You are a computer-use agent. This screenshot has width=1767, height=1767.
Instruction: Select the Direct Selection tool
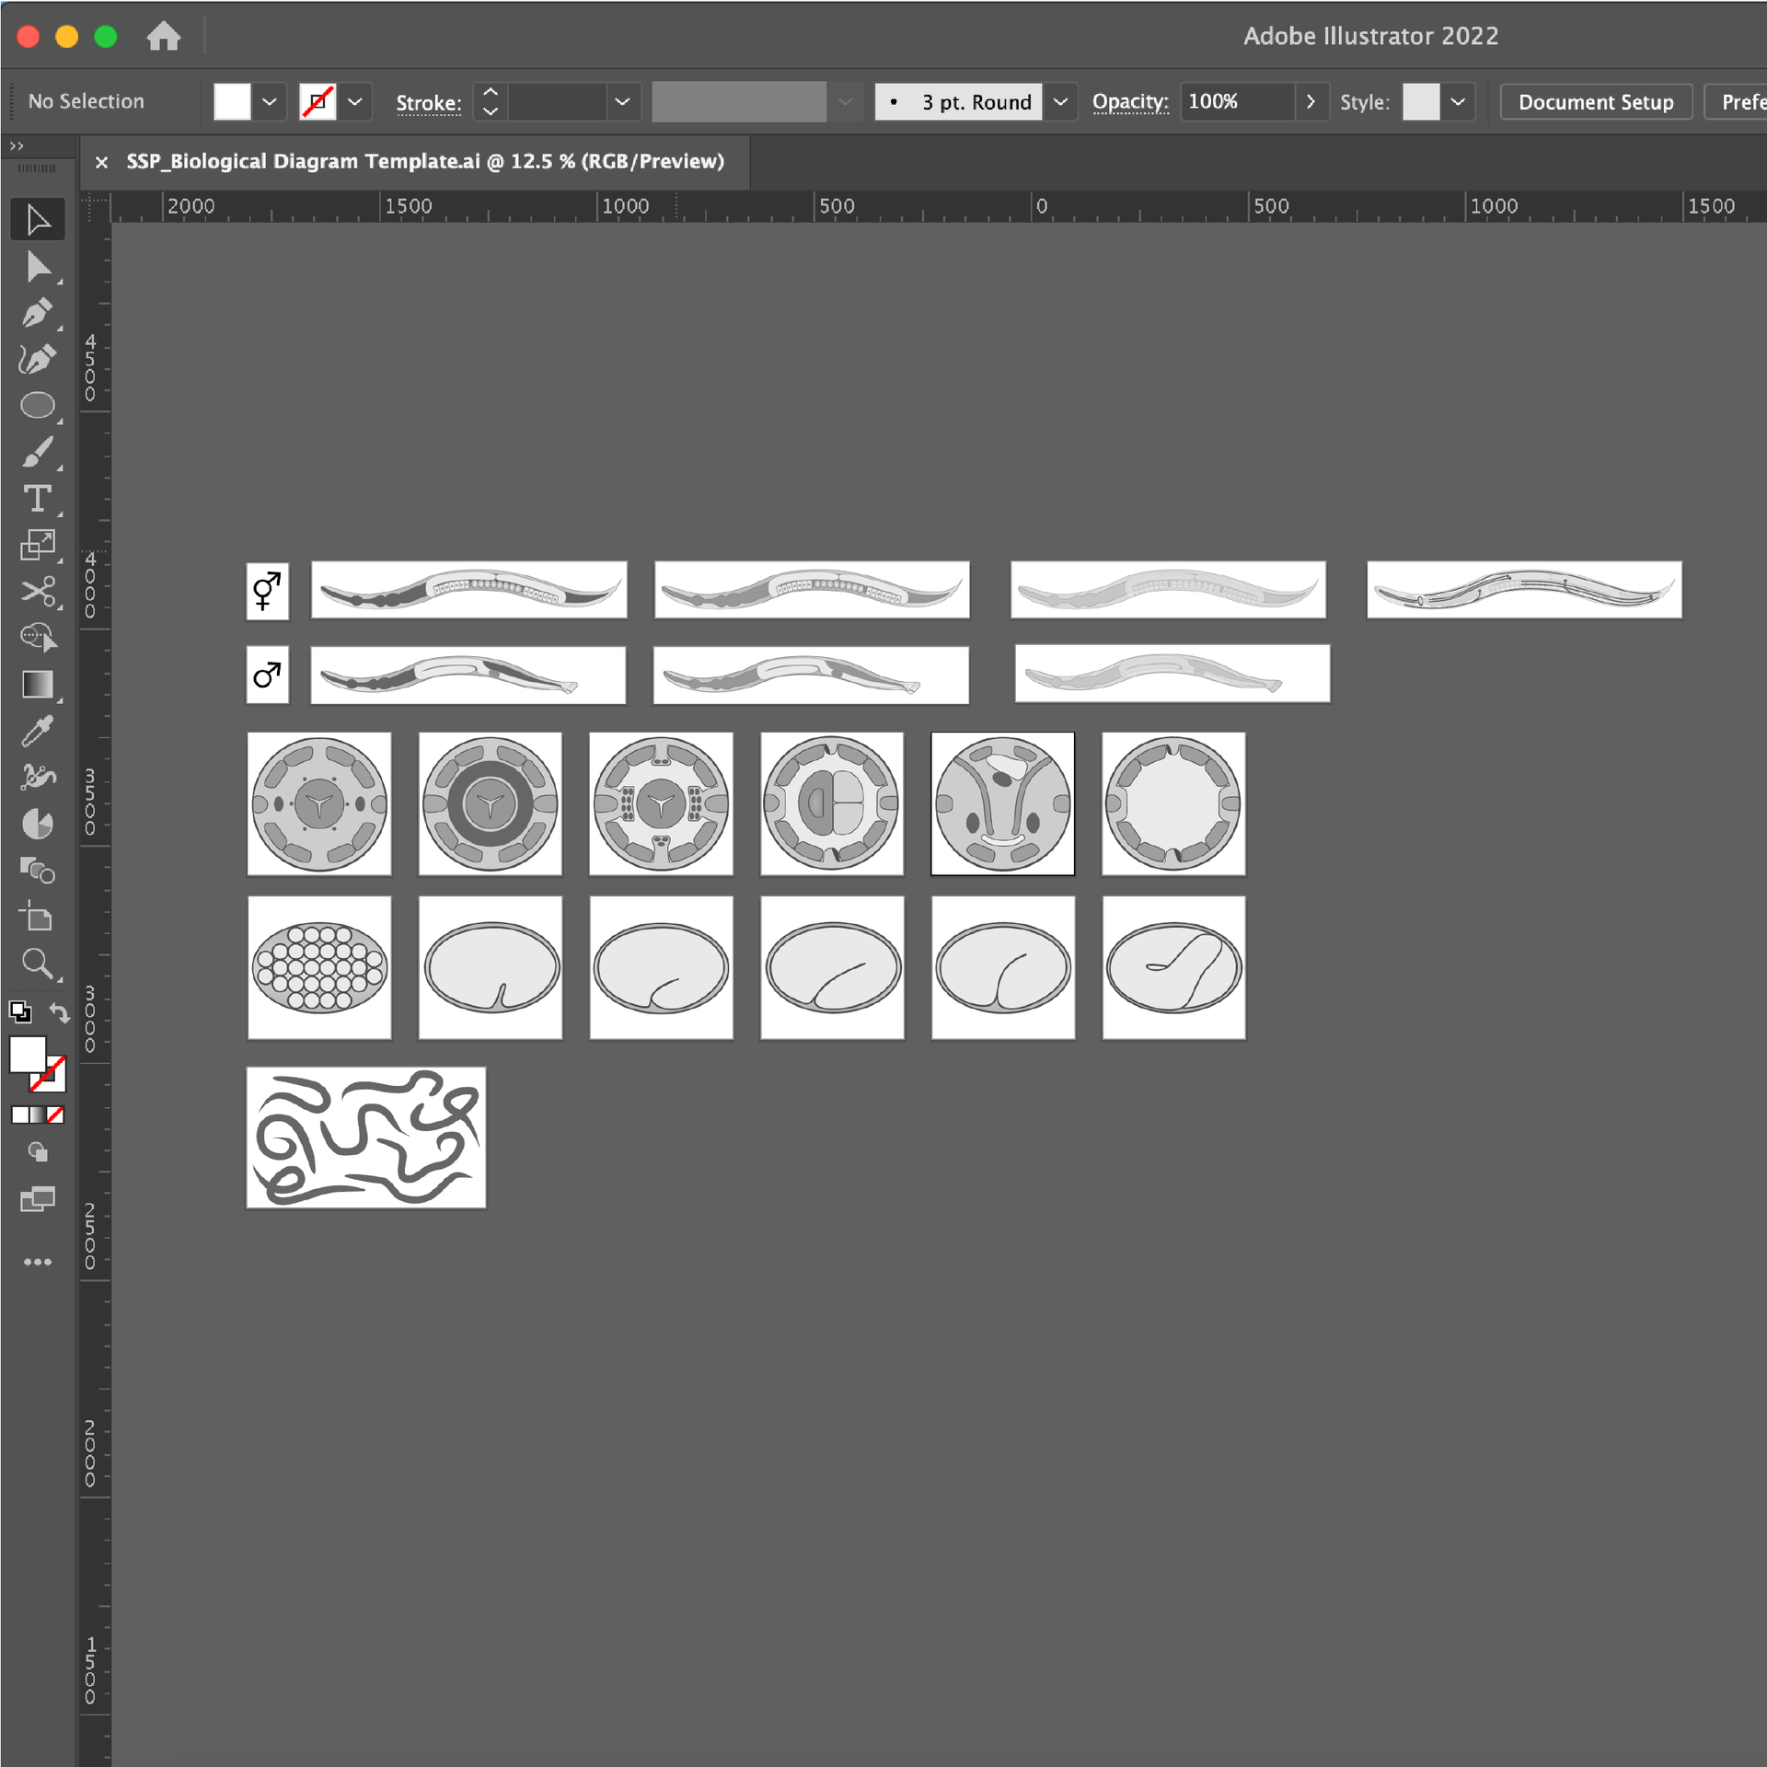point(38,267)
